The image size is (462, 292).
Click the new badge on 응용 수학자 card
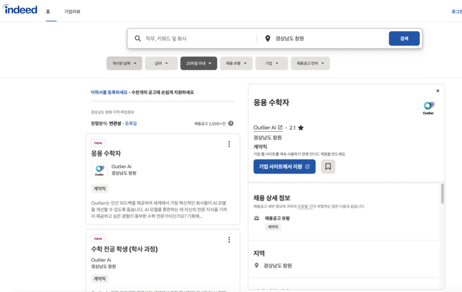click(x=98, y=143)
